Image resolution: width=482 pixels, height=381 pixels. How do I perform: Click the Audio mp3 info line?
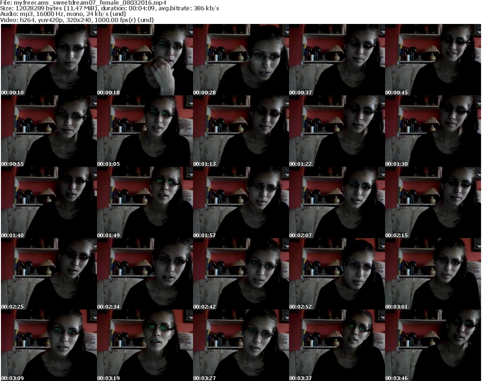click(63, 14)
